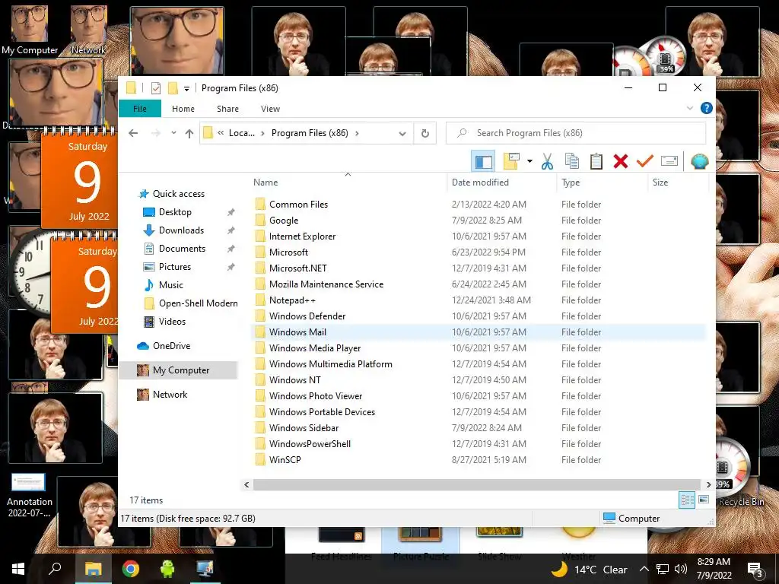
Task: Click the Cut scissors icon
Action: pyautogui.click(x=547, y=161)
